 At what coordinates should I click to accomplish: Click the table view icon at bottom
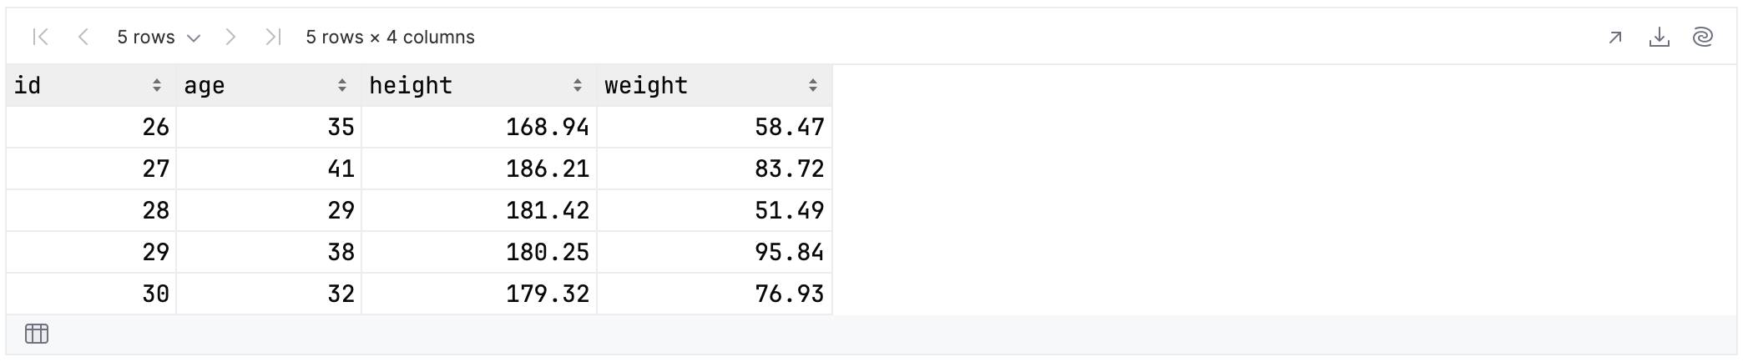[x=37, y=334]
